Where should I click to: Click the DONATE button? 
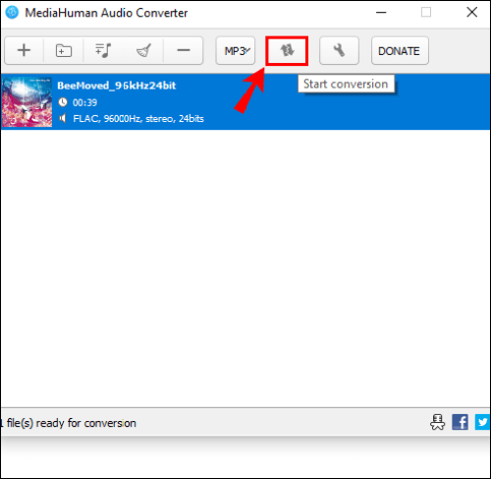click(x=400, y=51)
